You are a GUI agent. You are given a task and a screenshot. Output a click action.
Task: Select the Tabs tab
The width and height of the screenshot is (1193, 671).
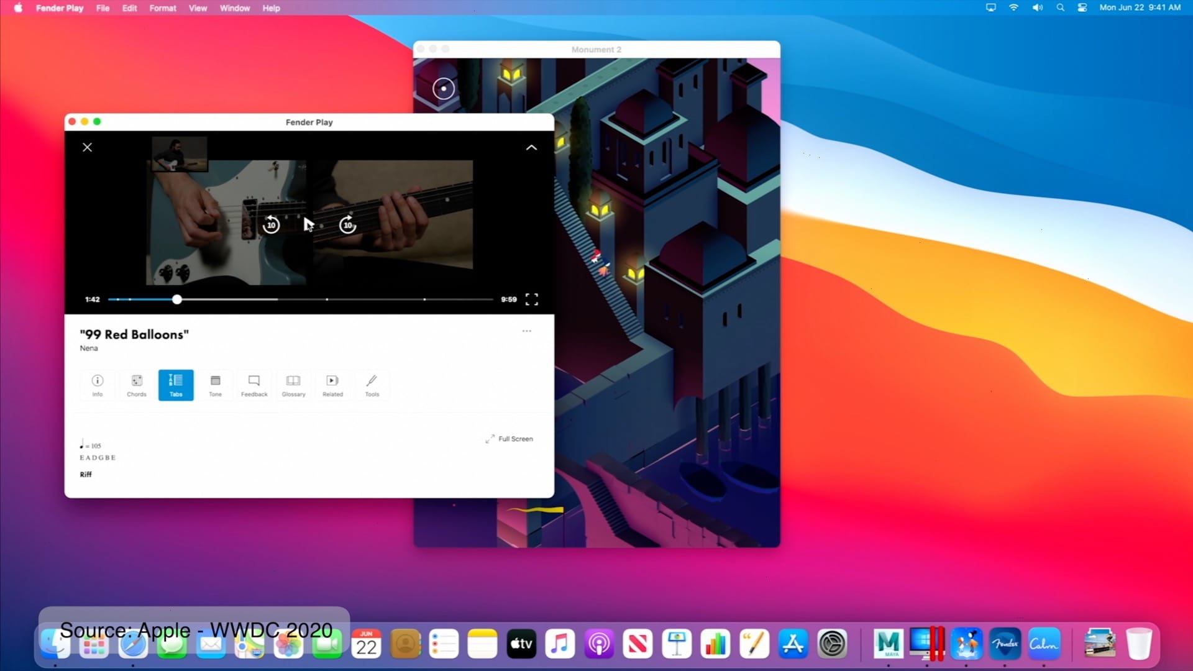(x=176, y=385)
